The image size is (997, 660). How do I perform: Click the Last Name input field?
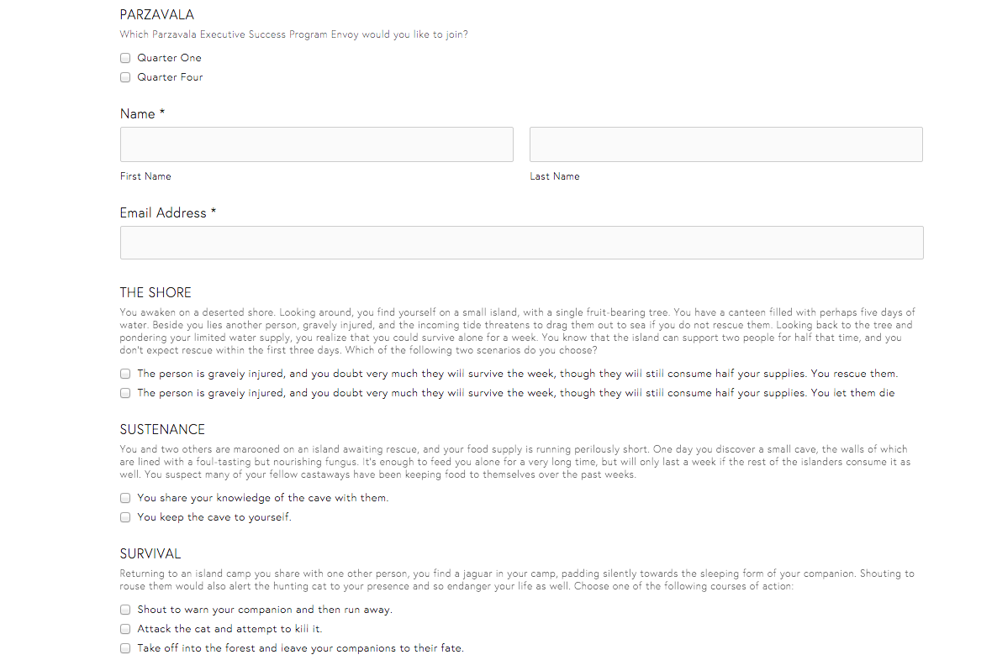(726, 144)
